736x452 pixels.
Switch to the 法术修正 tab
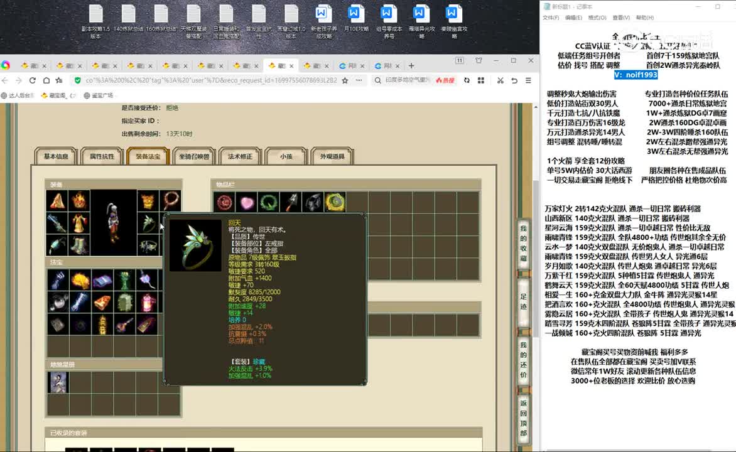(240, 156)
